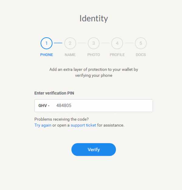The height and width of the screenshot is (190, 182).
Task: Switch to the DOCS step label
Action: 141,55
